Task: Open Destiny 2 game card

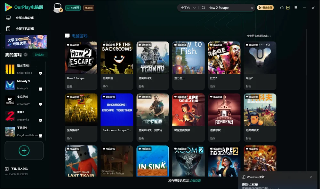Action: 260,66
